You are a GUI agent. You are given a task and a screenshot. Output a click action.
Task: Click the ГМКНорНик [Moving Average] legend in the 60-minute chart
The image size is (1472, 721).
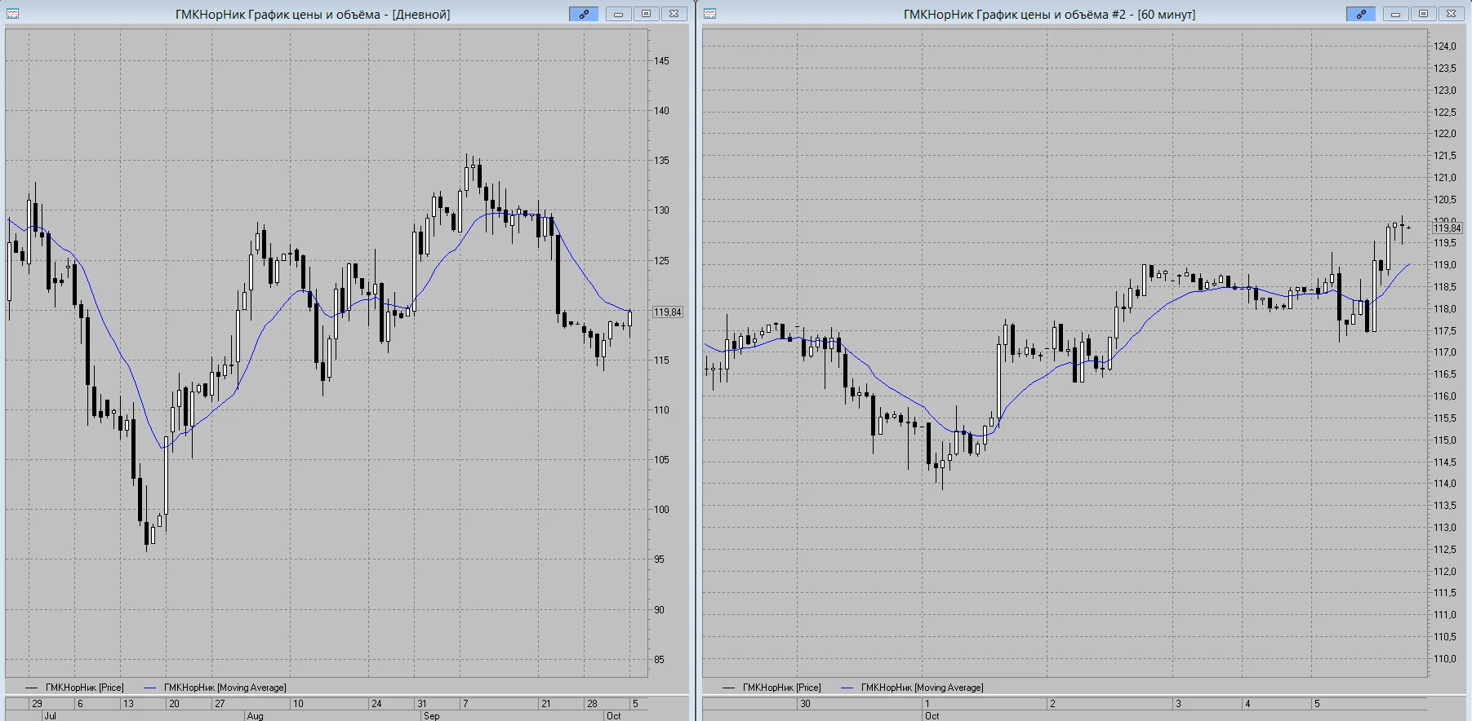pyautogui.click(x=913, y=688)
